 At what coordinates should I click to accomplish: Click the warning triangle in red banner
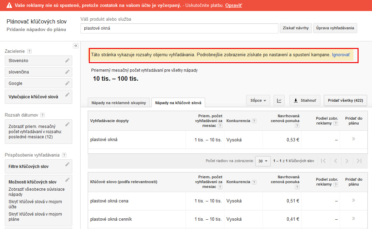pyautogui.click(x=9, y=5)
